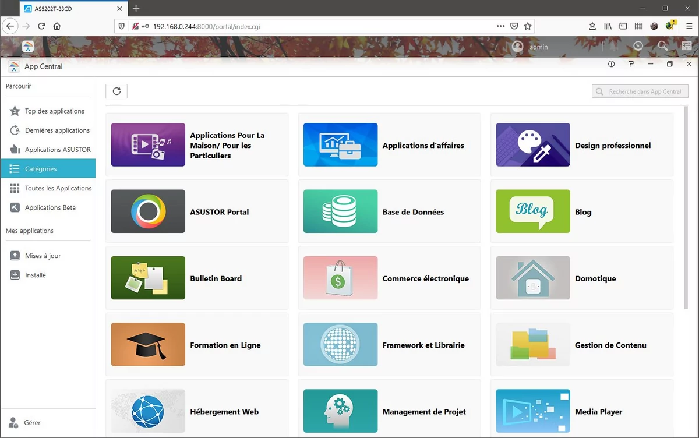
Task: Open Applications d'affaires category
Action: 389,145
